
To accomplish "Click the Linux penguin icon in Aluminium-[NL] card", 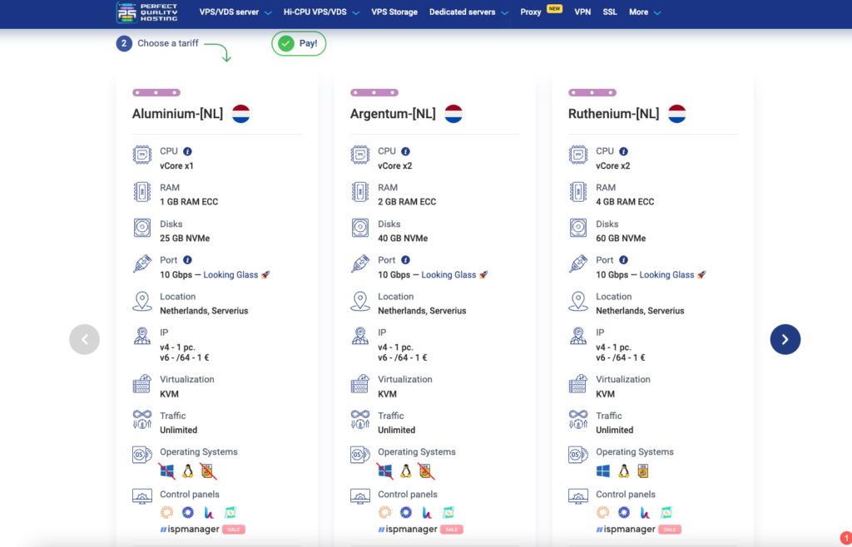I will (187, 471).
